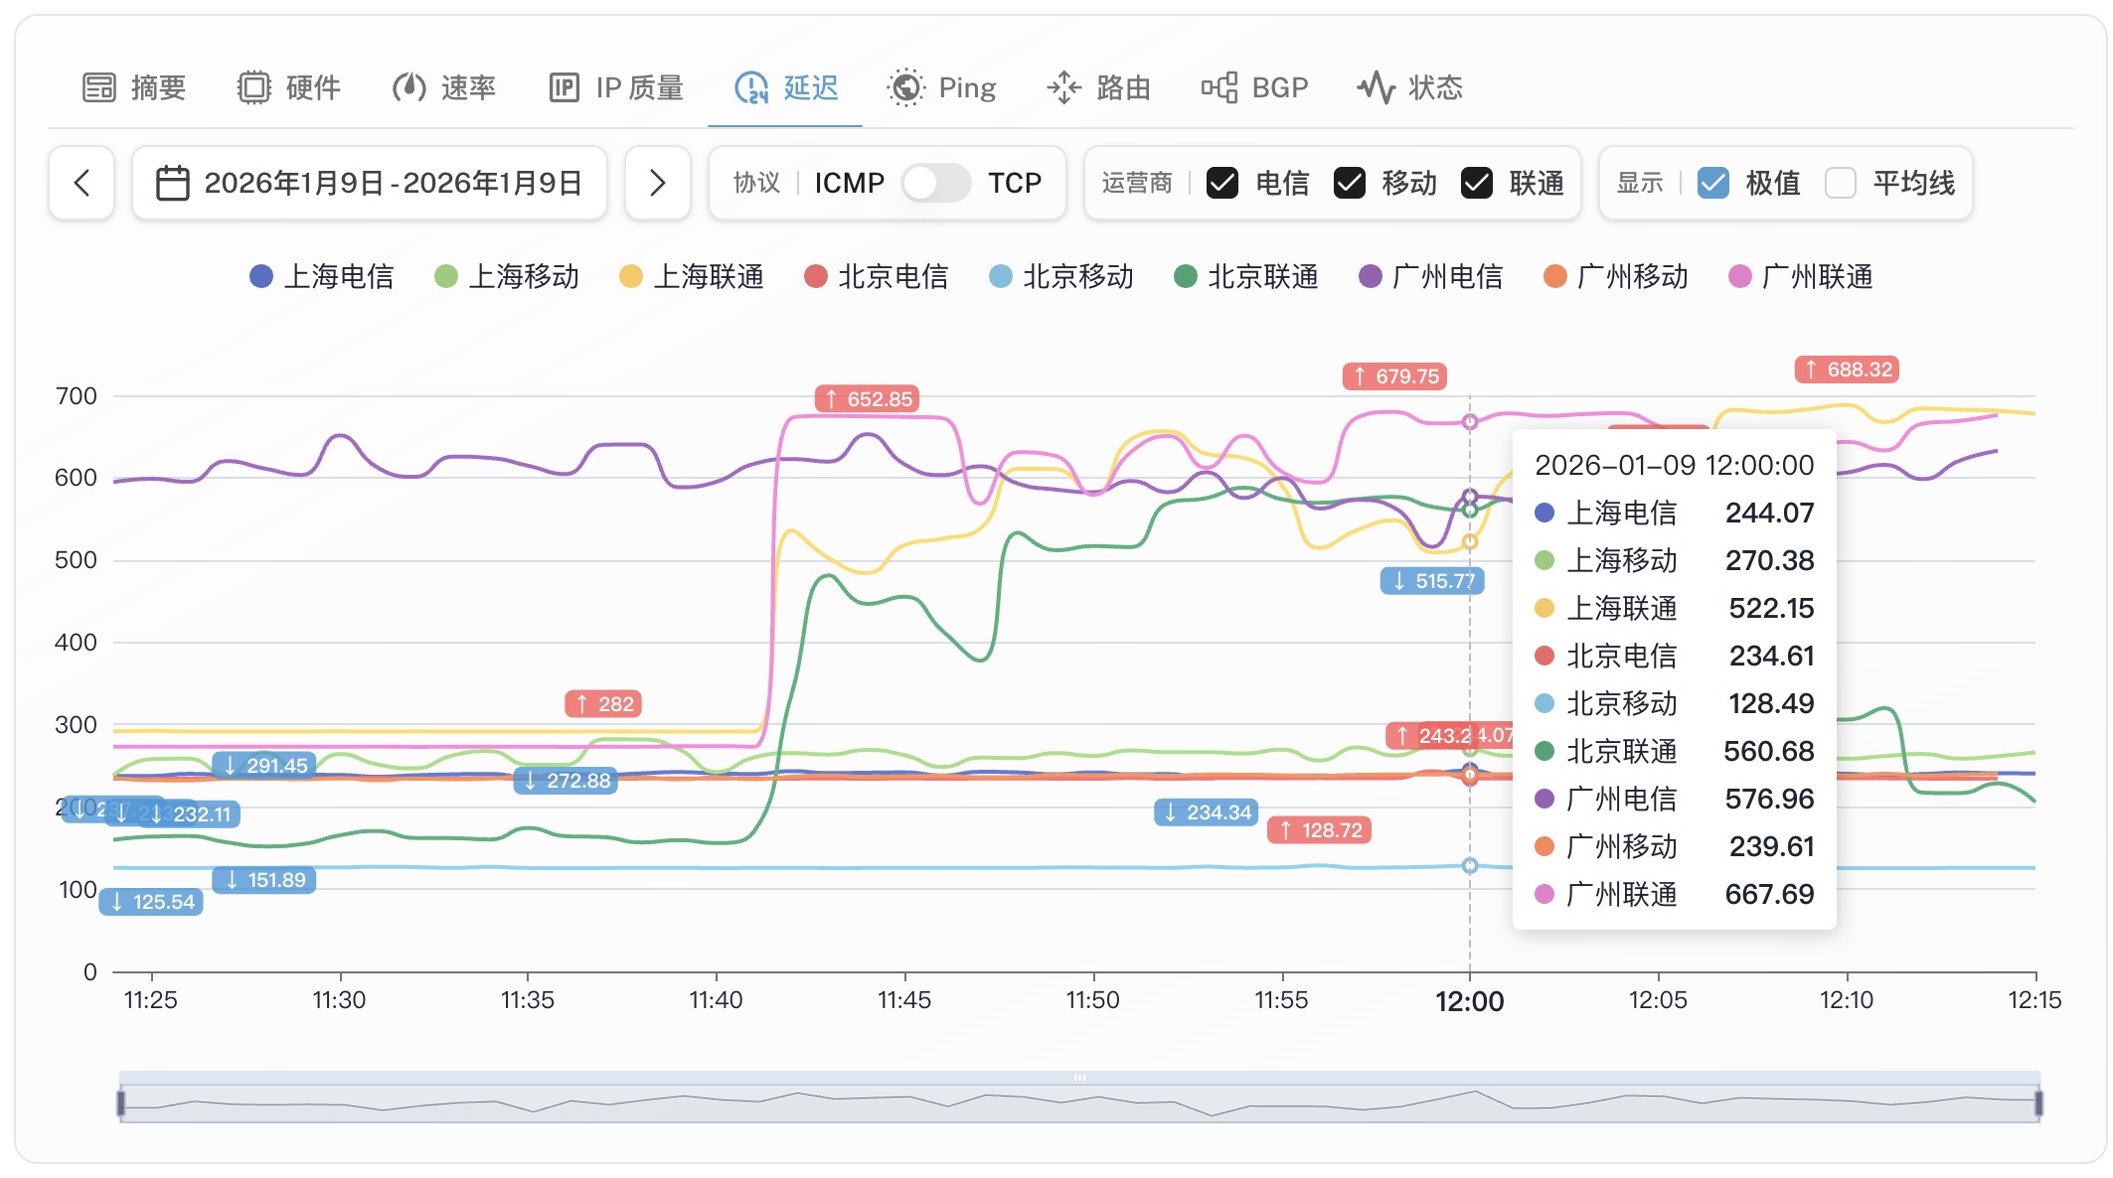The width and height of the screenshot is (2113, 1178).
Task: Click the left chevron to go back a day
Action: (81, 183)
